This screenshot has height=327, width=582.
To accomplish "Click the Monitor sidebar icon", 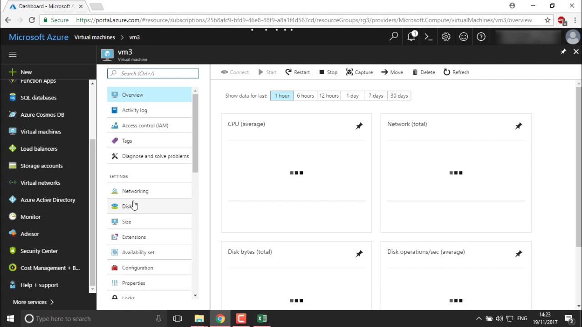I will 12,217.
